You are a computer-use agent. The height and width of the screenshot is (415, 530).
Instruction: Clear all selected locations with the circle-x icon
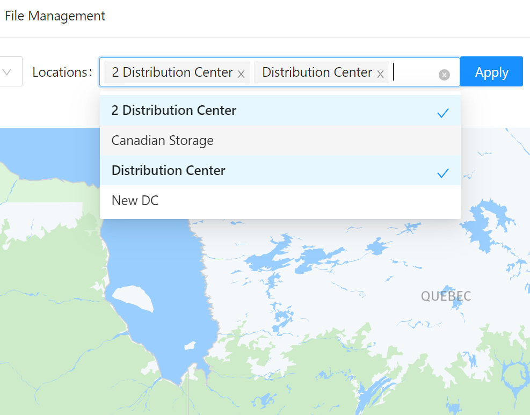(444, 75)
